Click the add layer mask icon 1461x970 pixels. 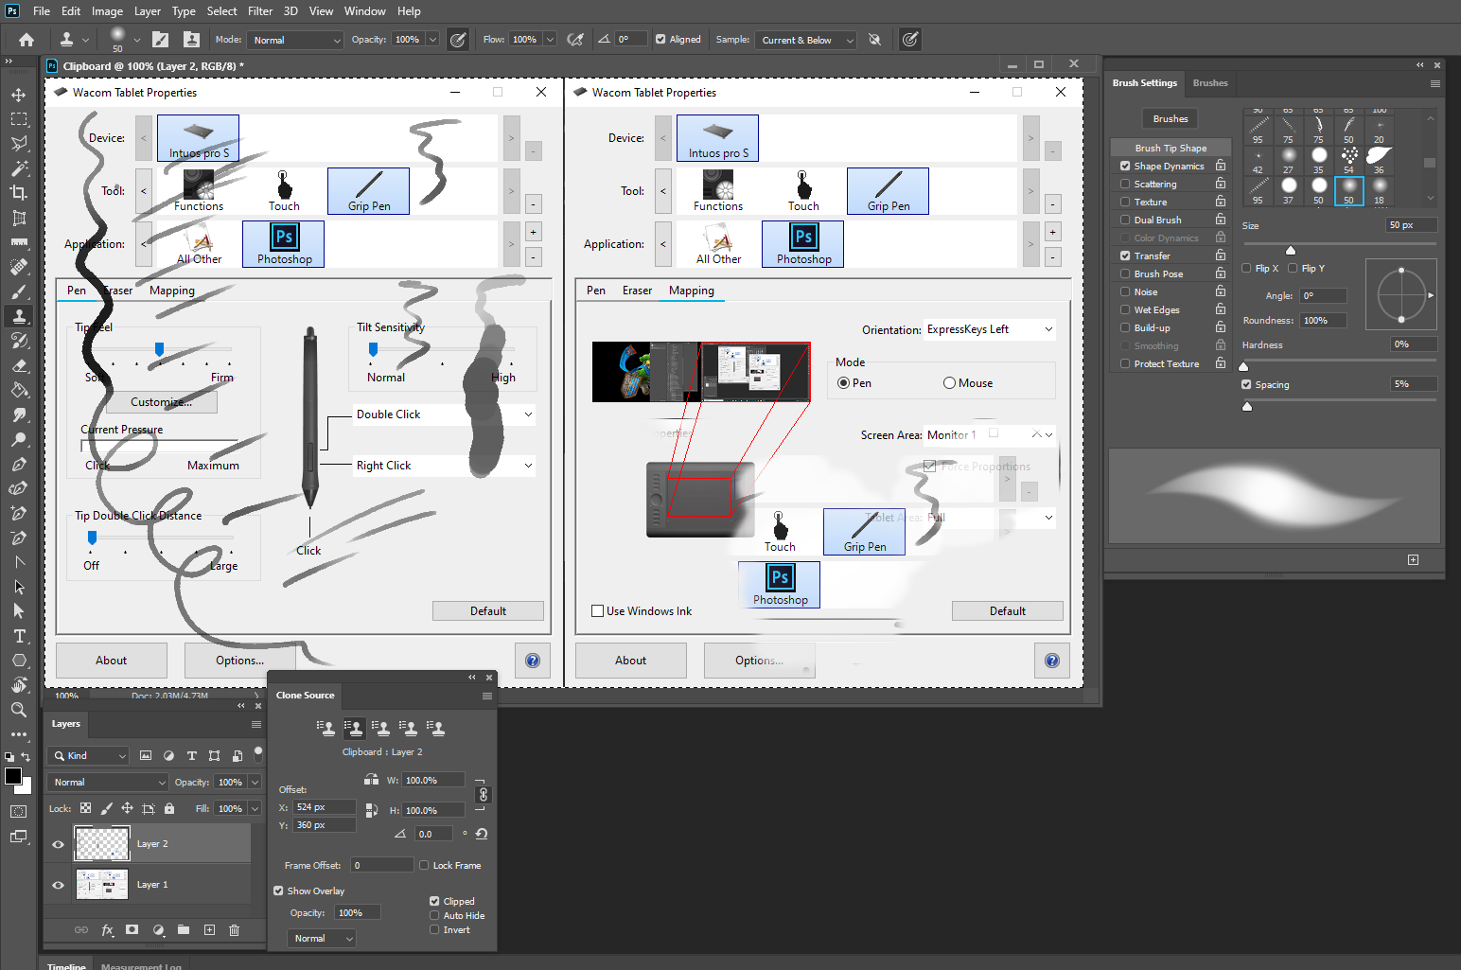[132, 930]
